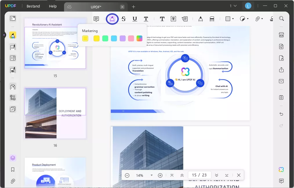
Task: Choose the green highlight swatch
Action: 105,38
